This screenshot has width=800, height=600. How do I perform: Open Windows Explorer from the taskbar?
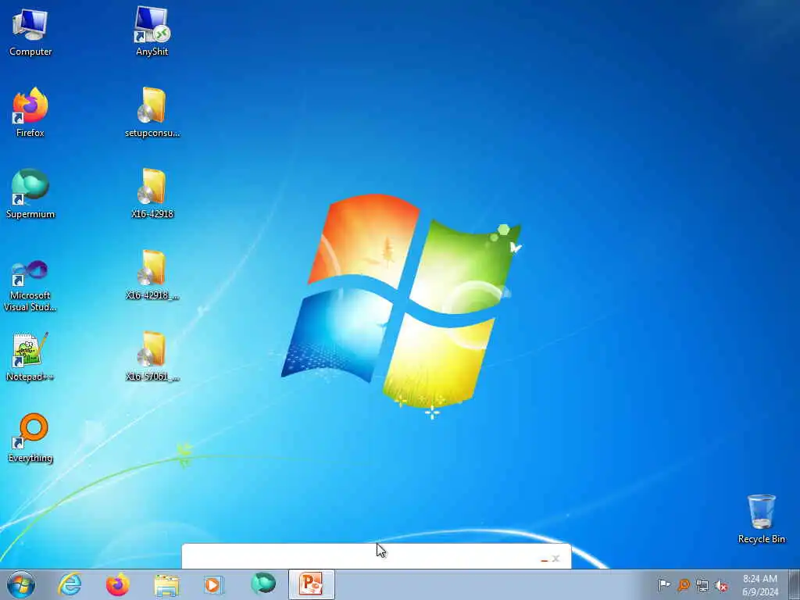(166, 585)
